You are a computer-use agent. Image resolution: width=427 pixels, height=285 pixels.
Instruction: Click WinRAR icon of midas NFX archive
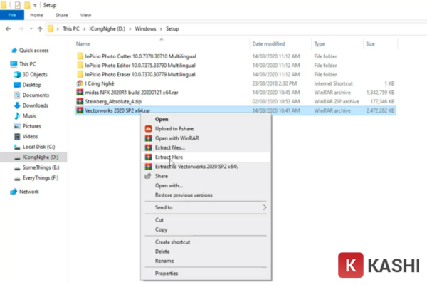(x=80, y=92)
